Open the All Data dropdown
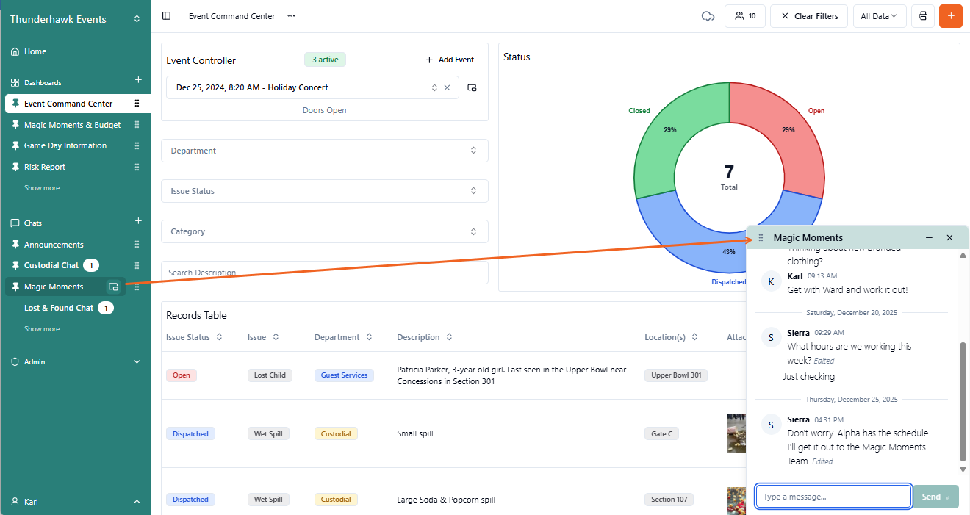 coord(879,16)
